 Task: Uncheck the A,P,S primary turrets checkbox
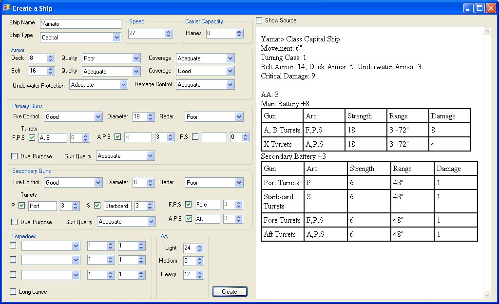[x=118, y=137]
